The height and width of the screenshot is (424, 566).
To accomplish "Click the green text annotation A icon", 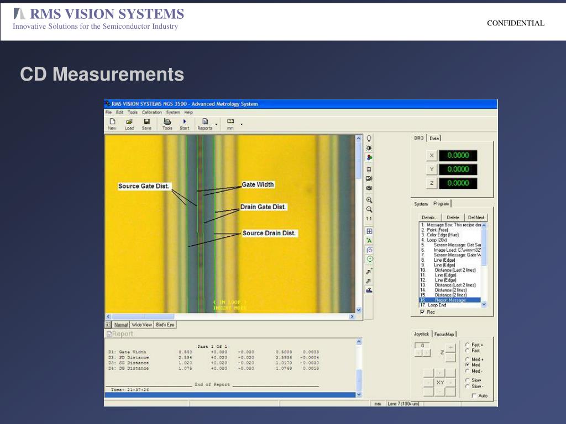I will [x=369, y=241].
